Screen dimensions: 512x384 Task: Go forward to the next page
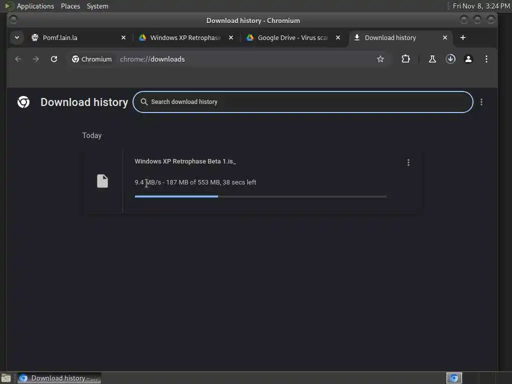tap(36, 59)
